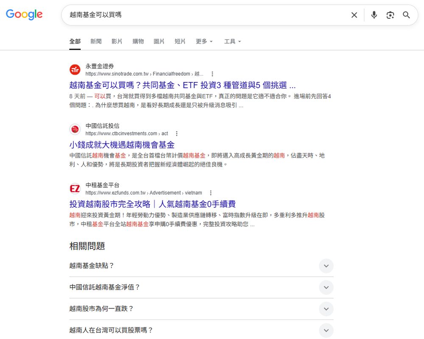The width and height of the screenshot is (424, 339).
Task: Open the 永豐金證券 site favicon
Action: click(75, 70)
